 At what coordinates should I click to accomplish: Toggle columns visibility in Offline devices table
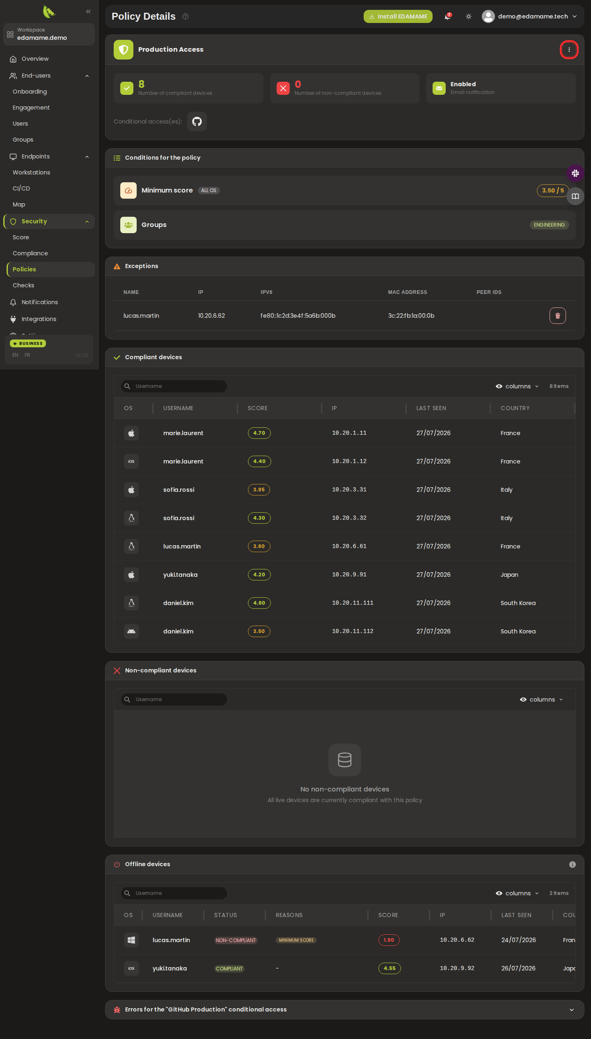point(517,893)
